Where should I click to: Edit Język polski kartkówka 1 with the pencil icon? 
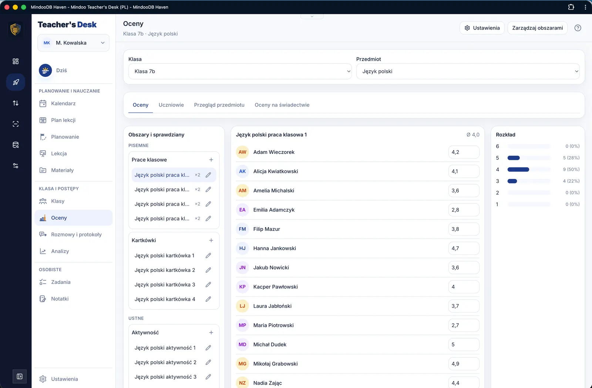tap(208, 256)
